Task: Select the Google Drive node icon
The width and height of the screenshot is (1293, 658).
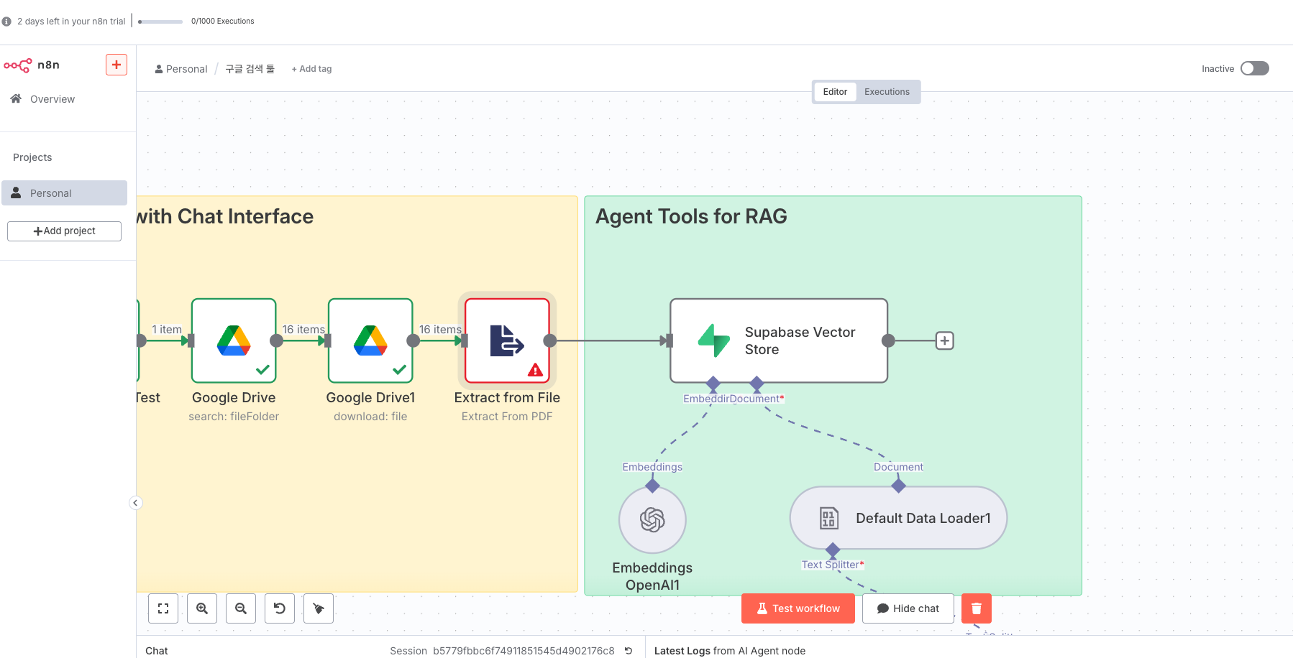Action: 234,340
